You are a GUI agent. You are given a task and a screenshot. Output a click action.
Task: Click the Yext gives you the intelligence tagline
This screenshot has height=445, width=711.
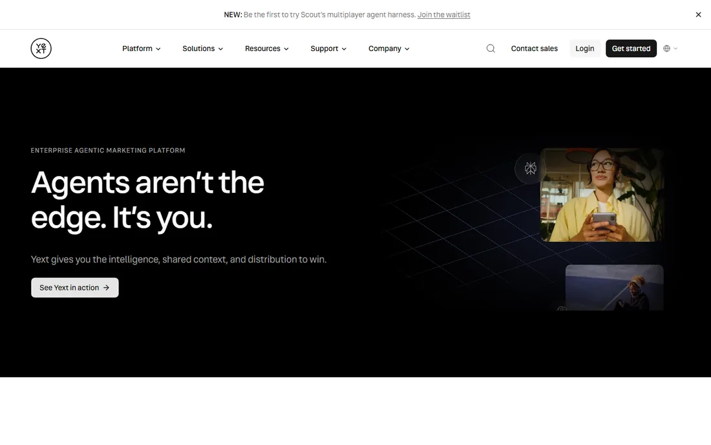178,259
